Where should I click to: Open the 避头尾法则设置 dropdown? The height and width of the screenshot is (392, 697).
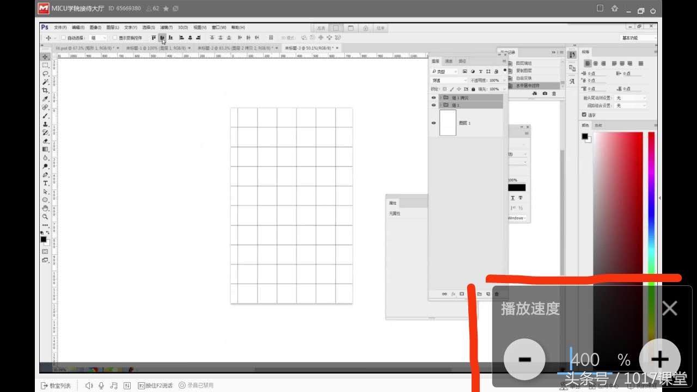(631, 98)
